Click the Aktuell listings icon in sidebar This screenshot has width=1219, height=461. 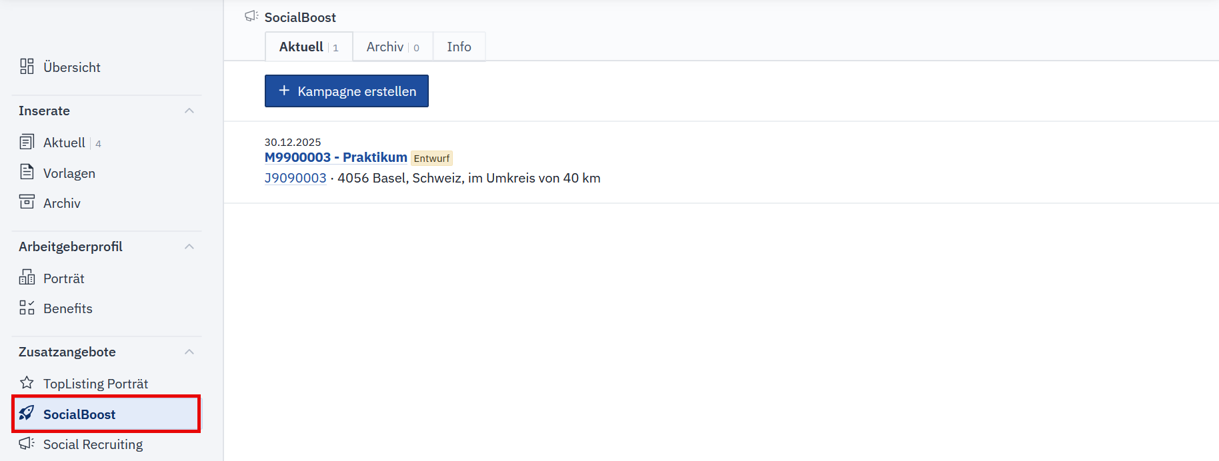tap(27, 142)
